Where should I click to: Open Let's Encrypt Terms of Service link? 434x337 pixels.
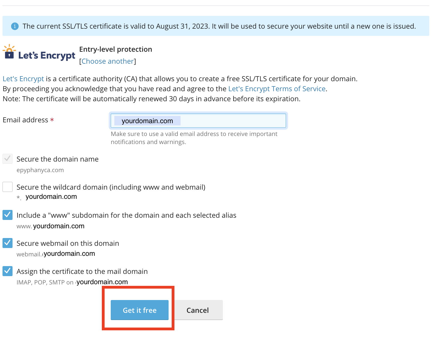coord(277,89)
